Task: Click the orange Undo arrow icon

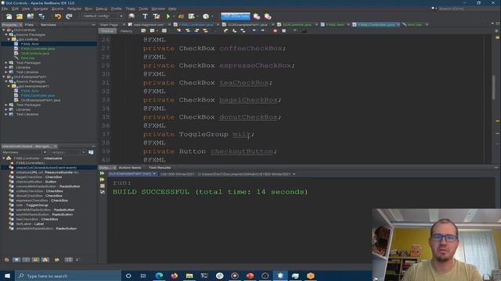Action: [58, 16]
